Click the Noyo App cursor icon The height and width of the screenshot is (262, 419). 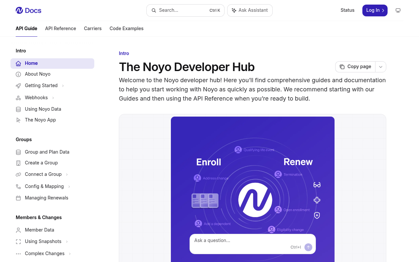(x=18, y=120)
